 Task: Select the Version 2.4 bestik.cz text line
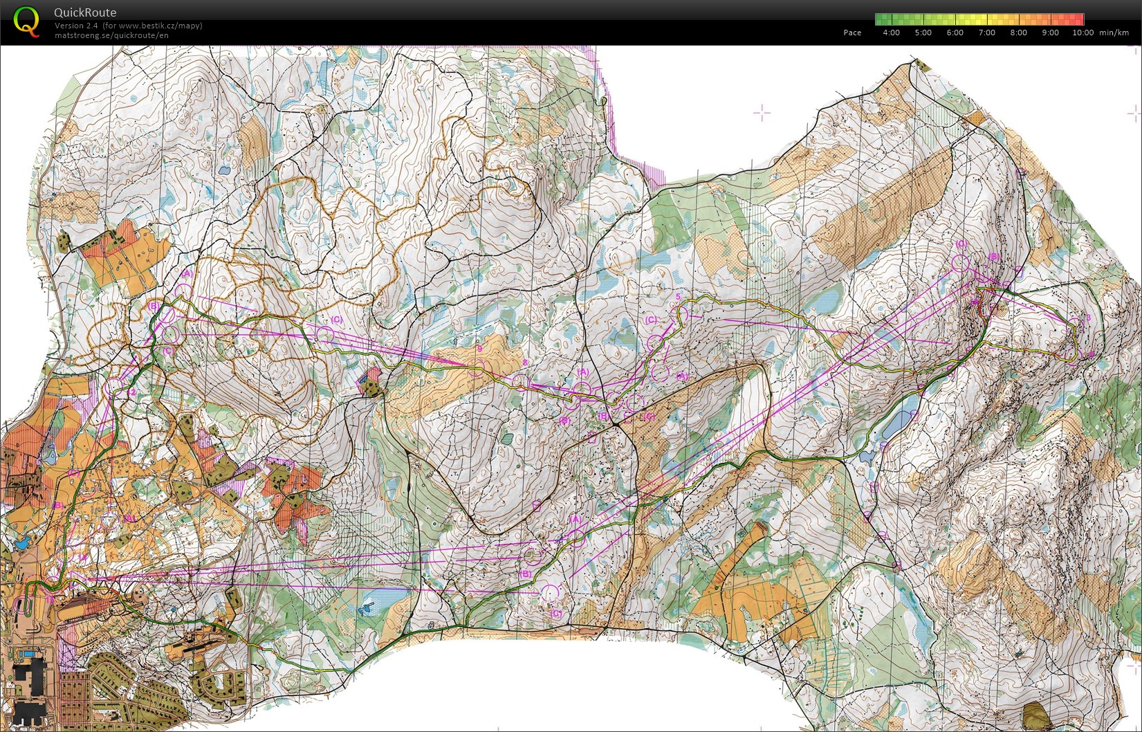[x=129, y=26]
